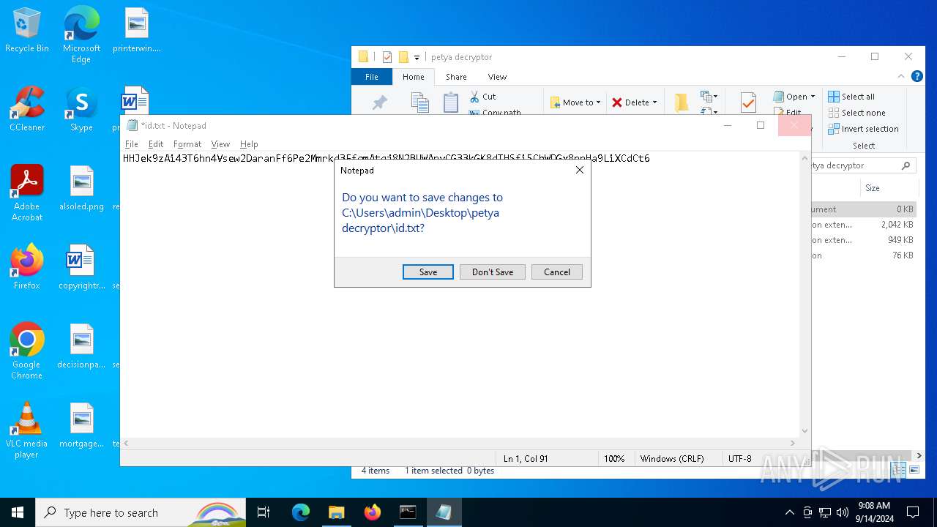Select Home tab in Explorer ribbon
This screenshot has height=527, width=937.
pyautogui.click(x=413, y=77)
